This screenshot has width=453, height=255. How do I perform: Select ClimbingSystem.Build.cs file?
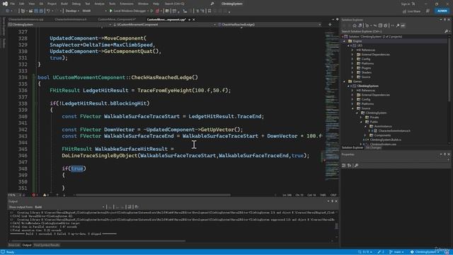click(x=385, y=140)
